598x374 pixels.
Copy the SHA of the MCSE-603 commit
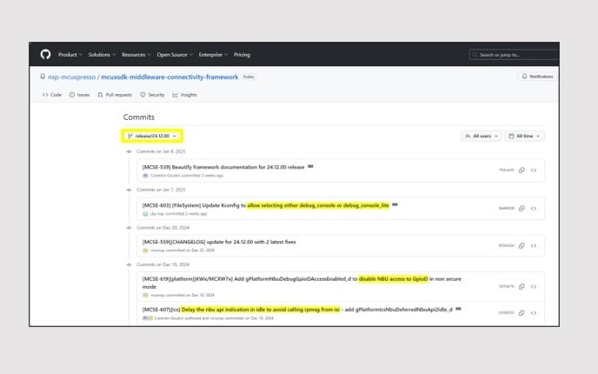click(522, 208)
